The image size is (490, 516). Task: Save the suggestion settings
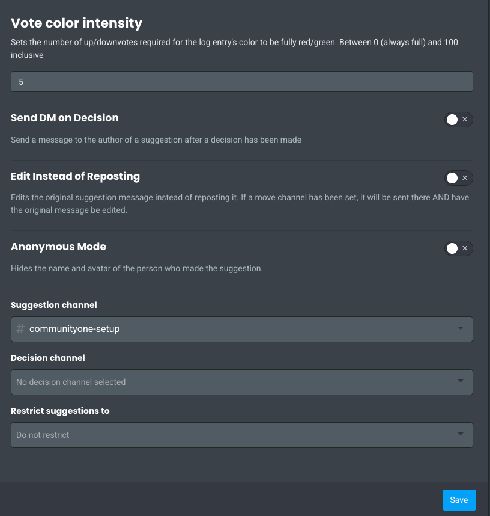[x=459, y=500]
